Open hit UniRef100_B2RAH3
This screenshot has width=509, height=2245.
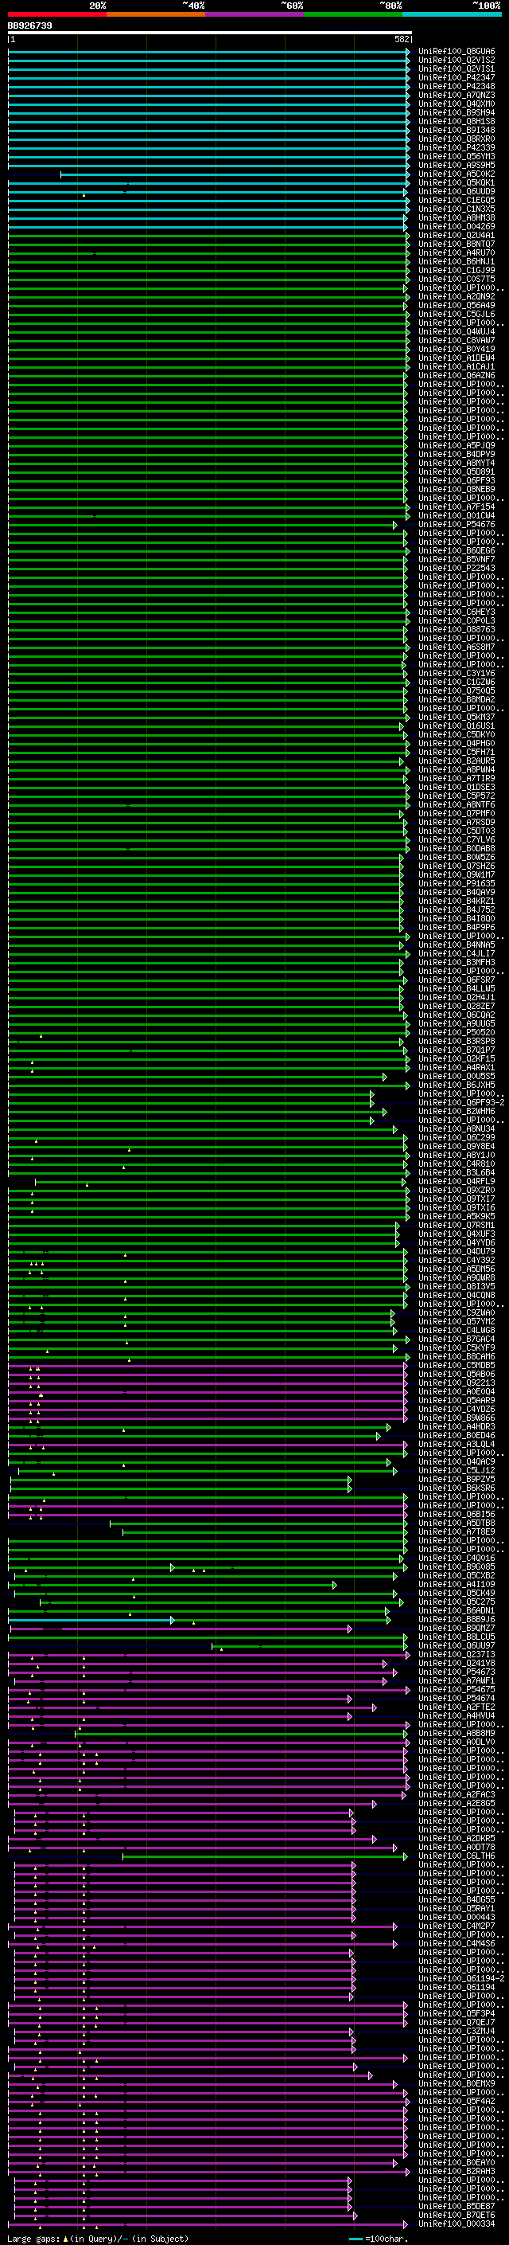456,2171
